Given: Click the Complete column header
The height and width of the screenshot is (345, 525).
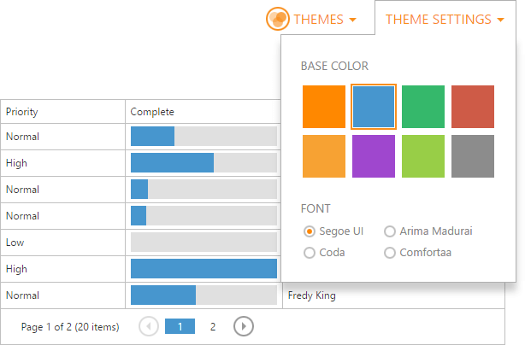Looking at the screenshot, I should coord(152,112).
